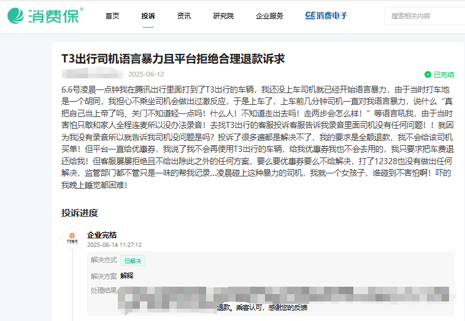Click the 已解决 status tag
The height and width of the screenshot is (321, 465).
coord(133,260)
